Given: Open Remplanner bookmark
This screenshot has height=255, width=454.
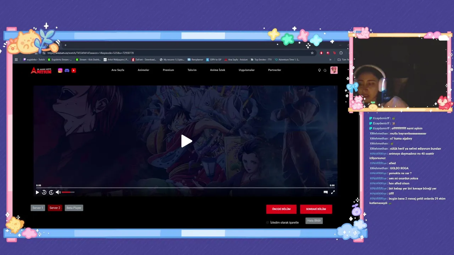Looking at the screenshot, I should [x=195, y=59].
